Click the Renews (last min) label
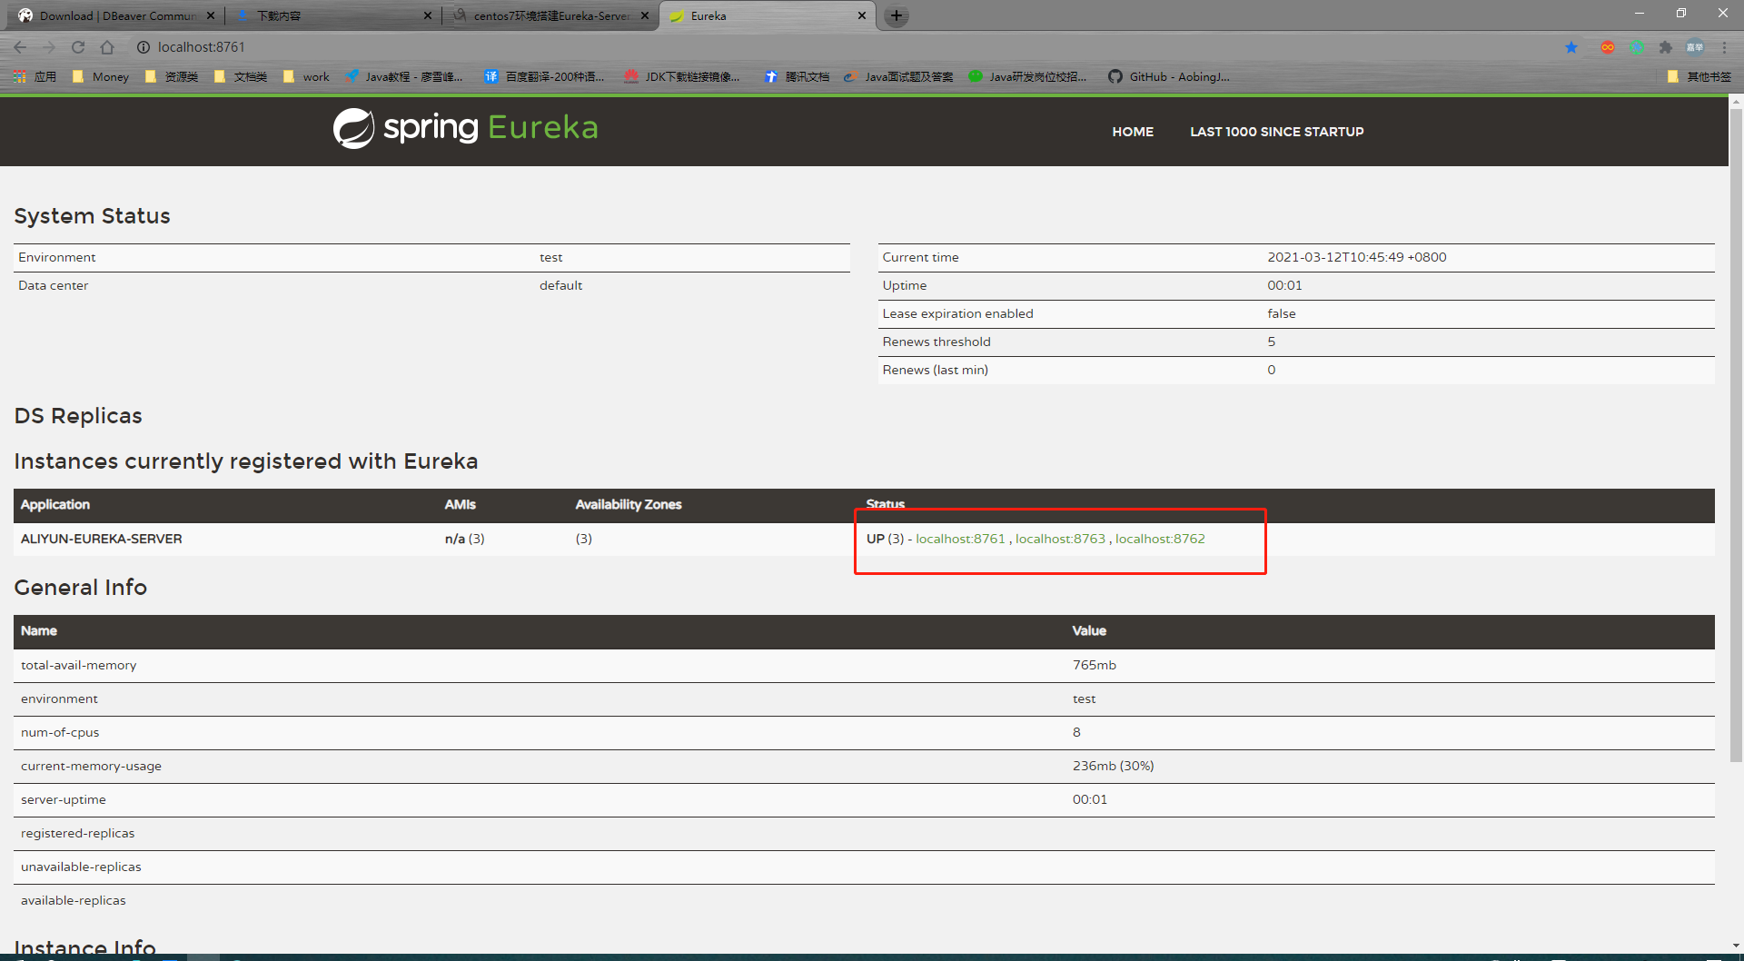Image resolution: width=1744 pixels, height=961 pixels. pos(936,370)
